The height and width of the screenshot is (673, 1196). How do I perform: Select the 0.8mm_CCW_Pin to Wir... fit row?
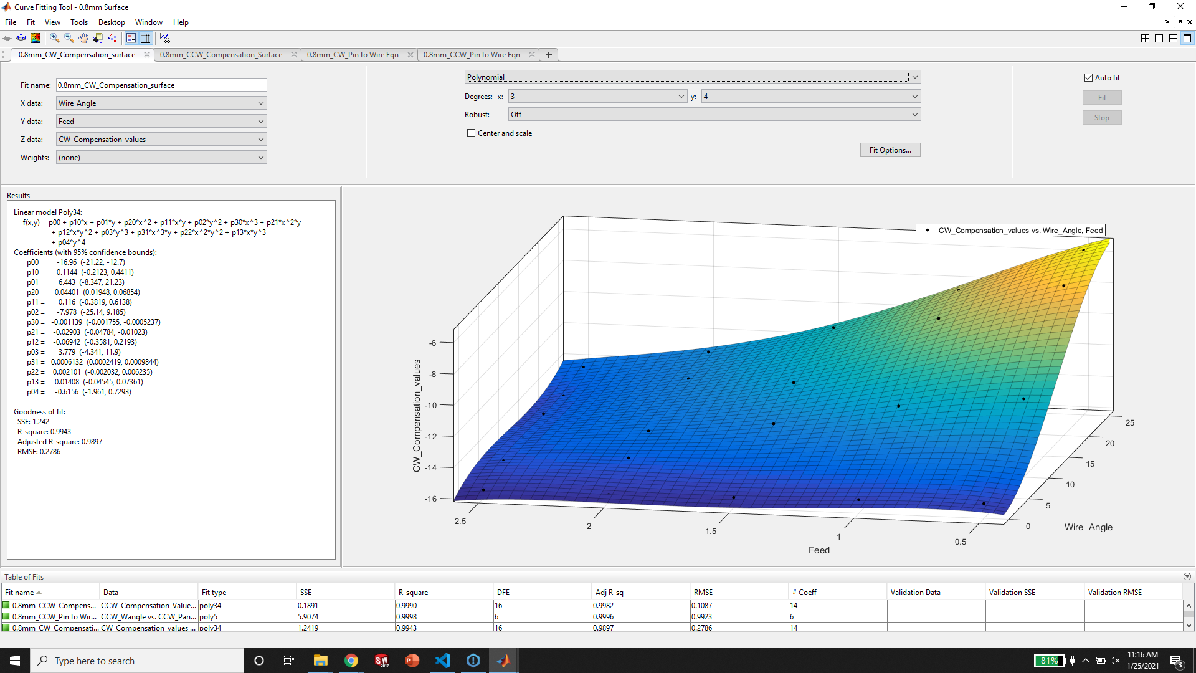coord(592,617)
